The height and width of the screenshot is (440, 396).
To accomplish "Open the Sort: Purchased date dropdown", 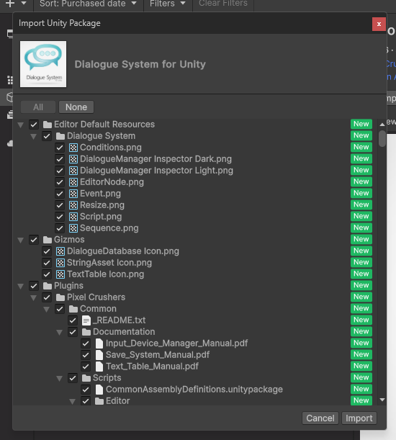I will point(88,4).
